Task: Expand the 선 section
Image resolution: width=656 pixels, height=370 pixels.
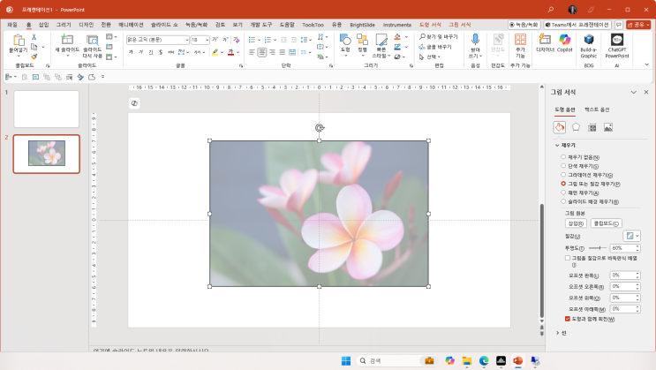Action: click(x=557, y=332)
